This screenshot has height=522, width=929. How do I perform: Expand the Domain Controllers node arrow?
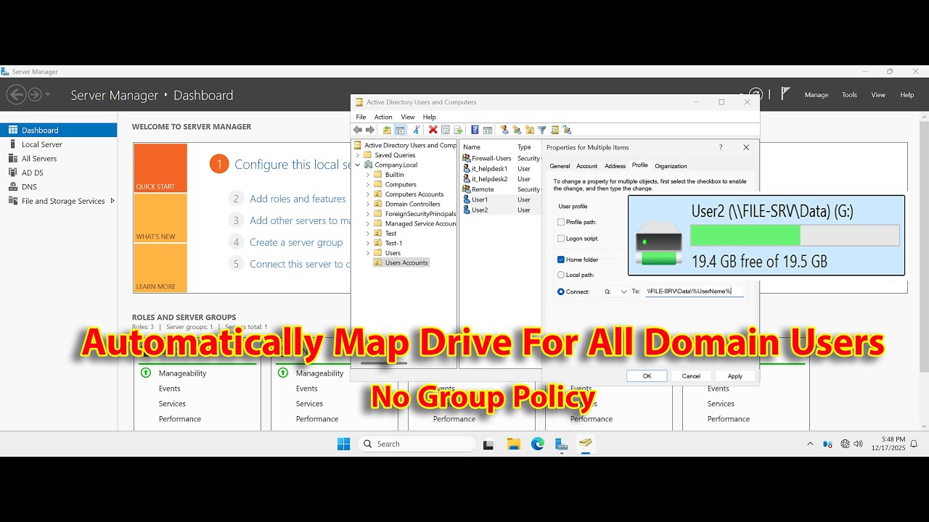[368, 204]
